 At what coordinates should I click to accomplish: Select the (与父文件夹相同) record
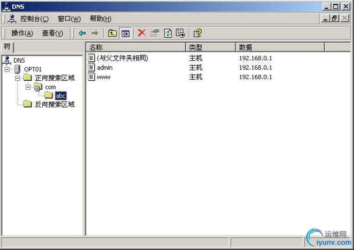tap(122, 58)
